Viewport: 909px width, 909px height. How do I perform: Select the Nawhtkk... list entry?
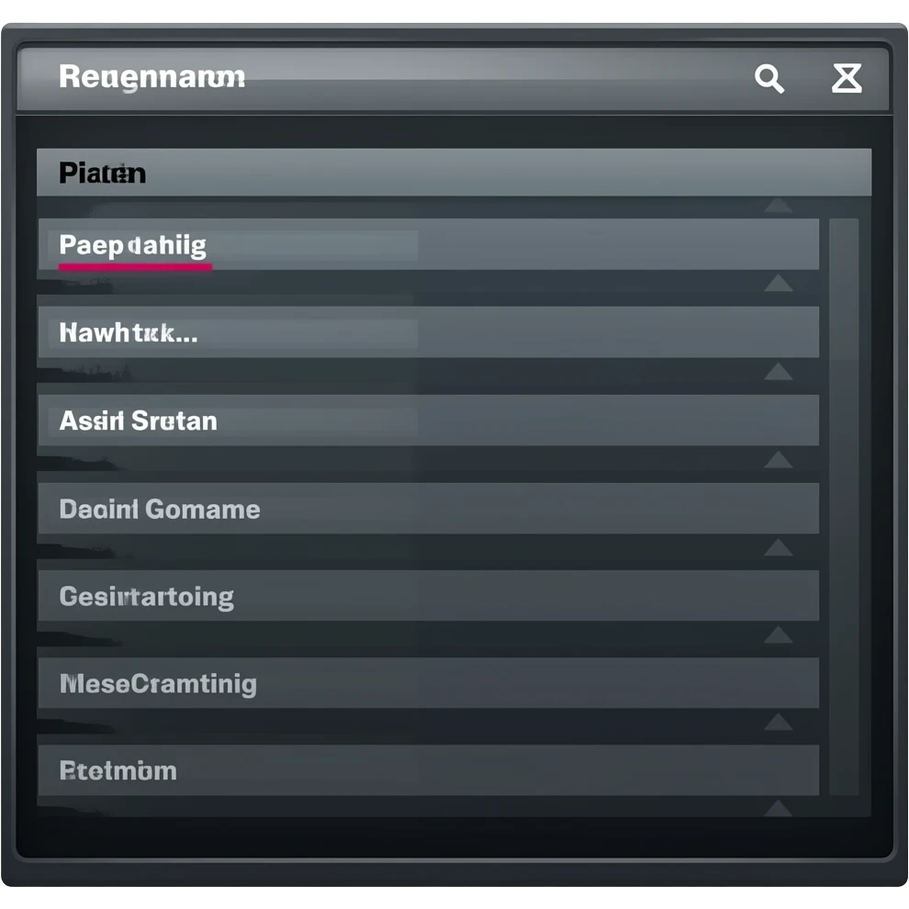coord(428,332)
